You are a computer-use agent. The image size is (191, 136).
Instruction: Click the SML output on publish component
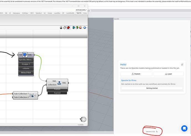(x=64, y=83)
